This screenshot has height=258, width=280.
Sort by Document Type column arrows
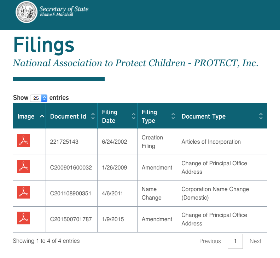tap(261, 116)
